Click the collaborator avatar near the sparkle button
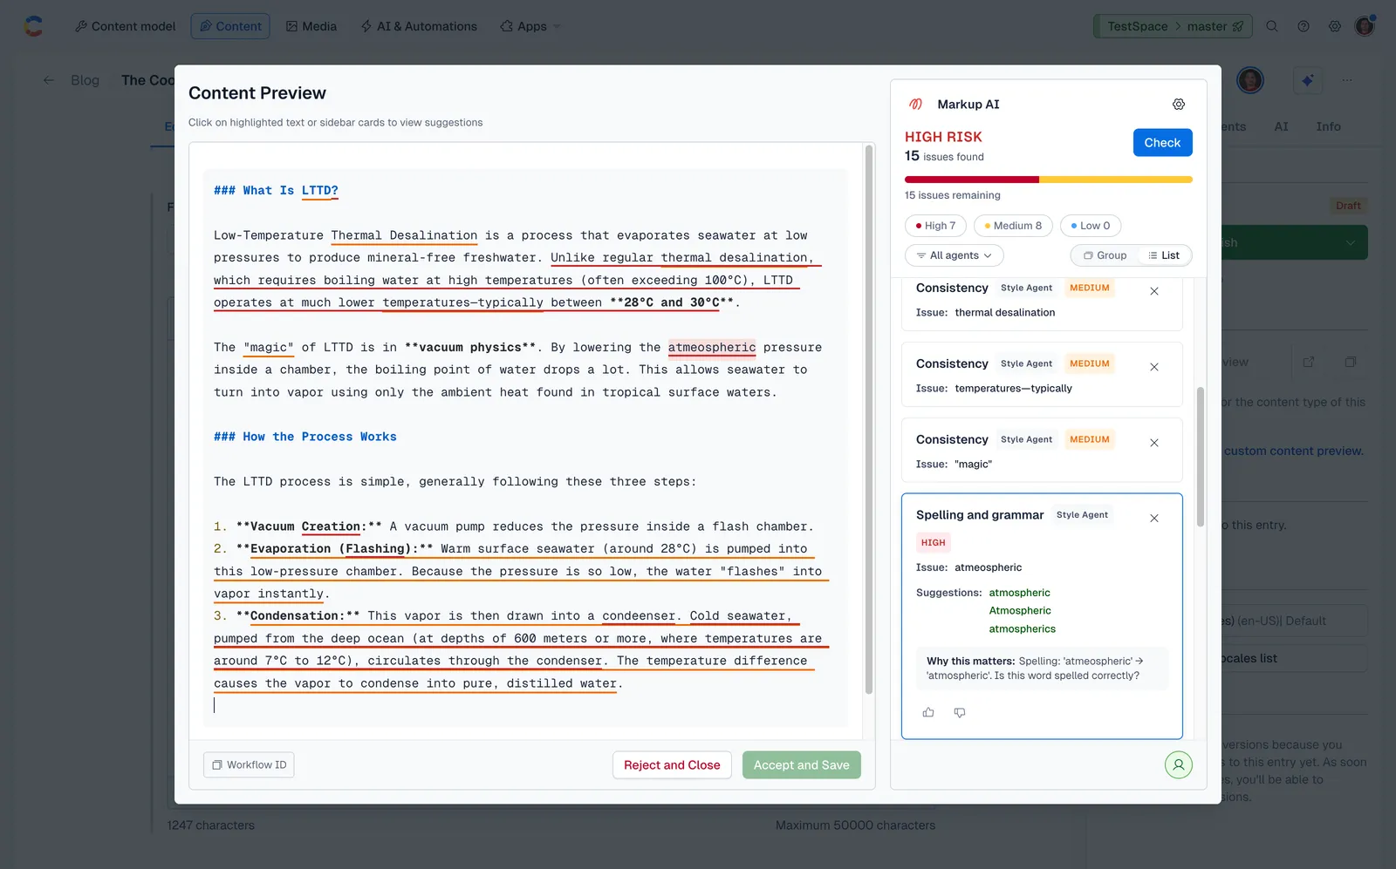The height and width of the screenshot is (869, 1396). click(x=1250, y=80)
